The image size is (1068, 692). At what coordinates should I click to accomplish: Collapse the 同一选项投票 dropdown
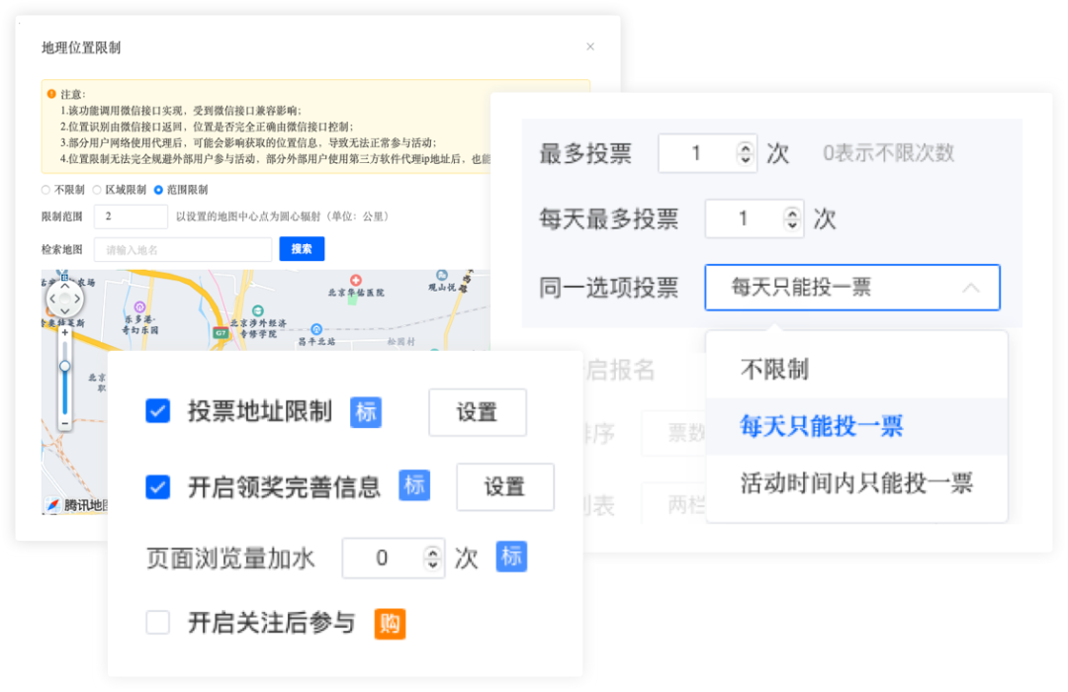(852, 288)
